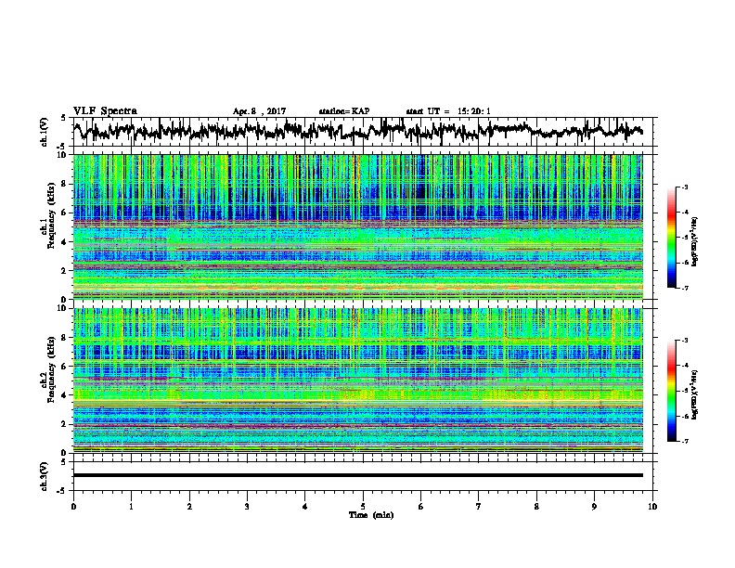This screenshot has width=735, height=568.
Task: Select the 'start UT = 15:20: 1' text
Action: 448,111
